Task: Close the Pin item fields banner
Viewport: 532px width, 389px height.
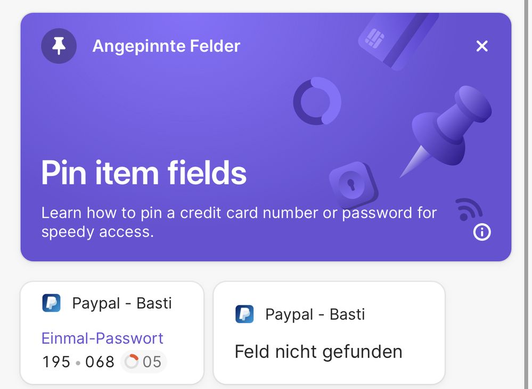Action: point(482,46)
